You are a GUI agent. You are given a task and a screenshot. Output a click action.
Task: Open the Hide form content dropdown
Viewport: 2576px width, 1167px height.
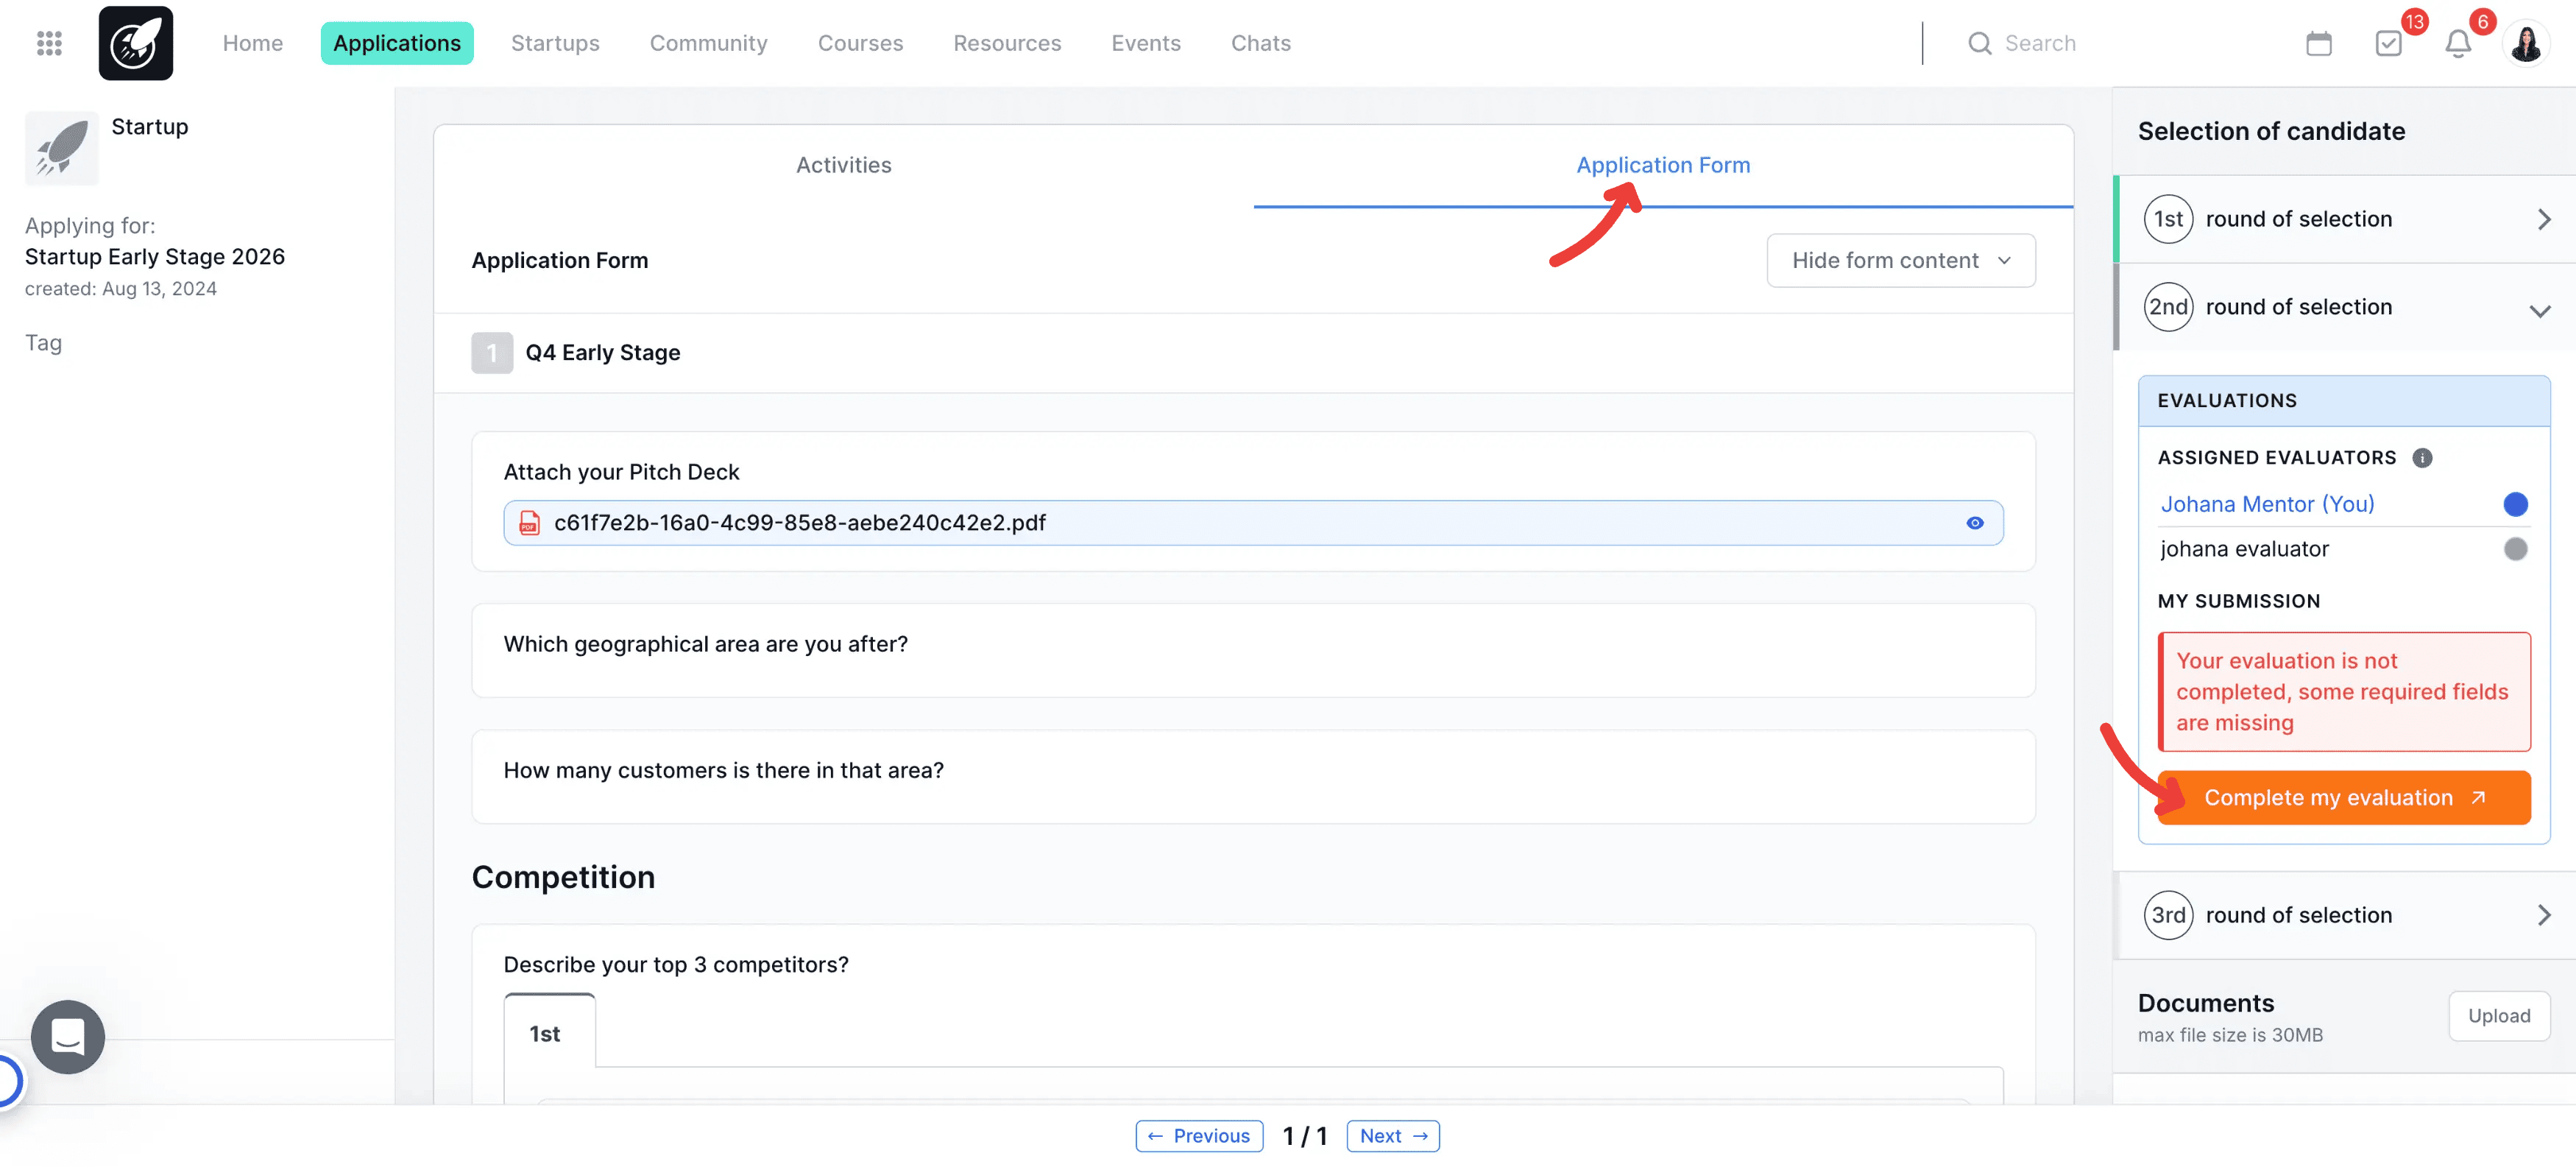tap(1900, 260)
